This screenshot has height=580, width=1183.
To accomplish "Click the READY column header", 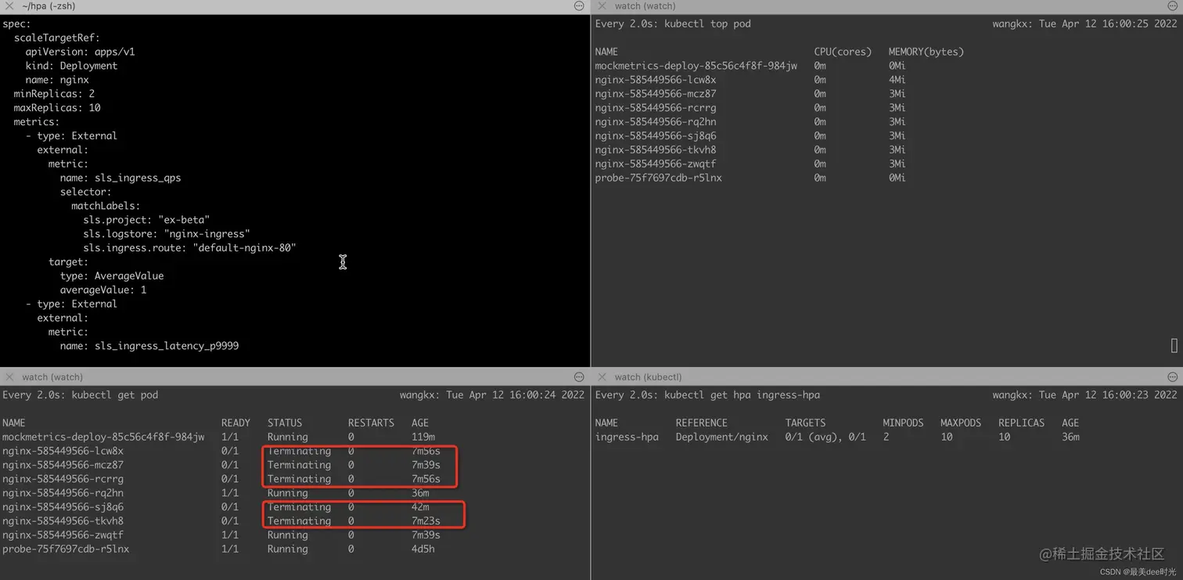I will 236,423.
